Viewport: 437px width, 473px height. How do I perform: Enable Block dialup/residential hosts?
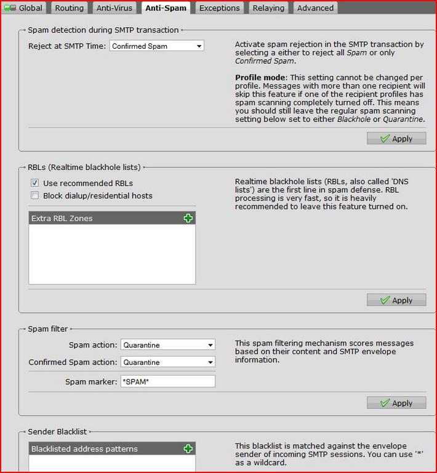click(x=34, y=195)
